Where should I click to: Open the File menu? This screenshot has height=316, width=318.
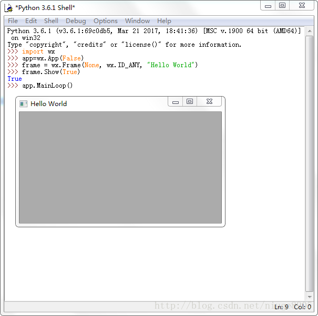click(13, 21)
